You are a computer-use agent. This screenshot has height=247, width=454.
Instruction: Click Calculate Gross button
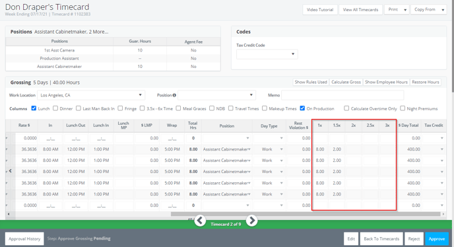point(346,82)
